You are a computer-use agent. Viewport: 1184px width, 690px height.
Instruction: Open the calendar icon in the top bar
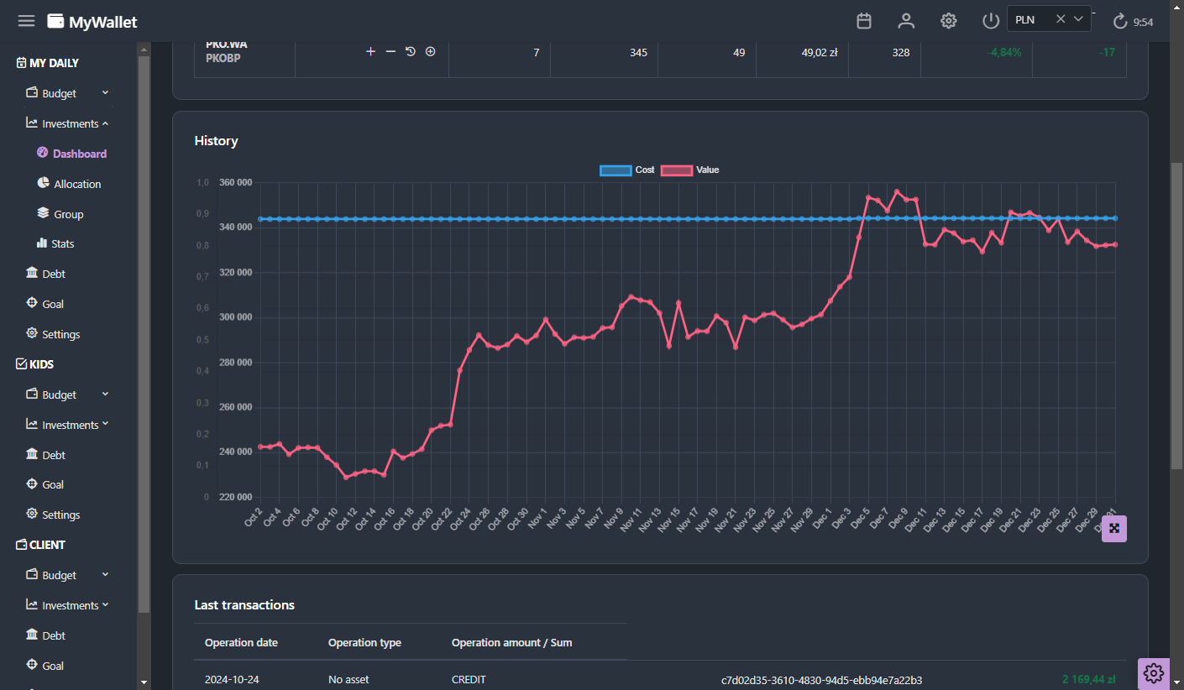coord(864,21)
